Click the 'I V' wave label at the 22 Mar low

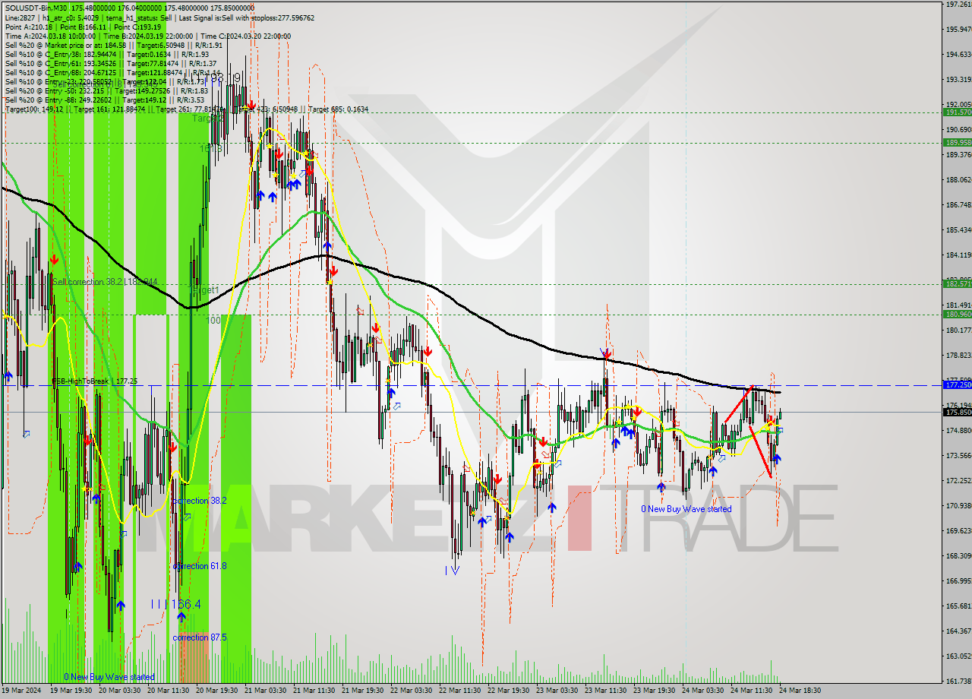(x=453, y=570)
